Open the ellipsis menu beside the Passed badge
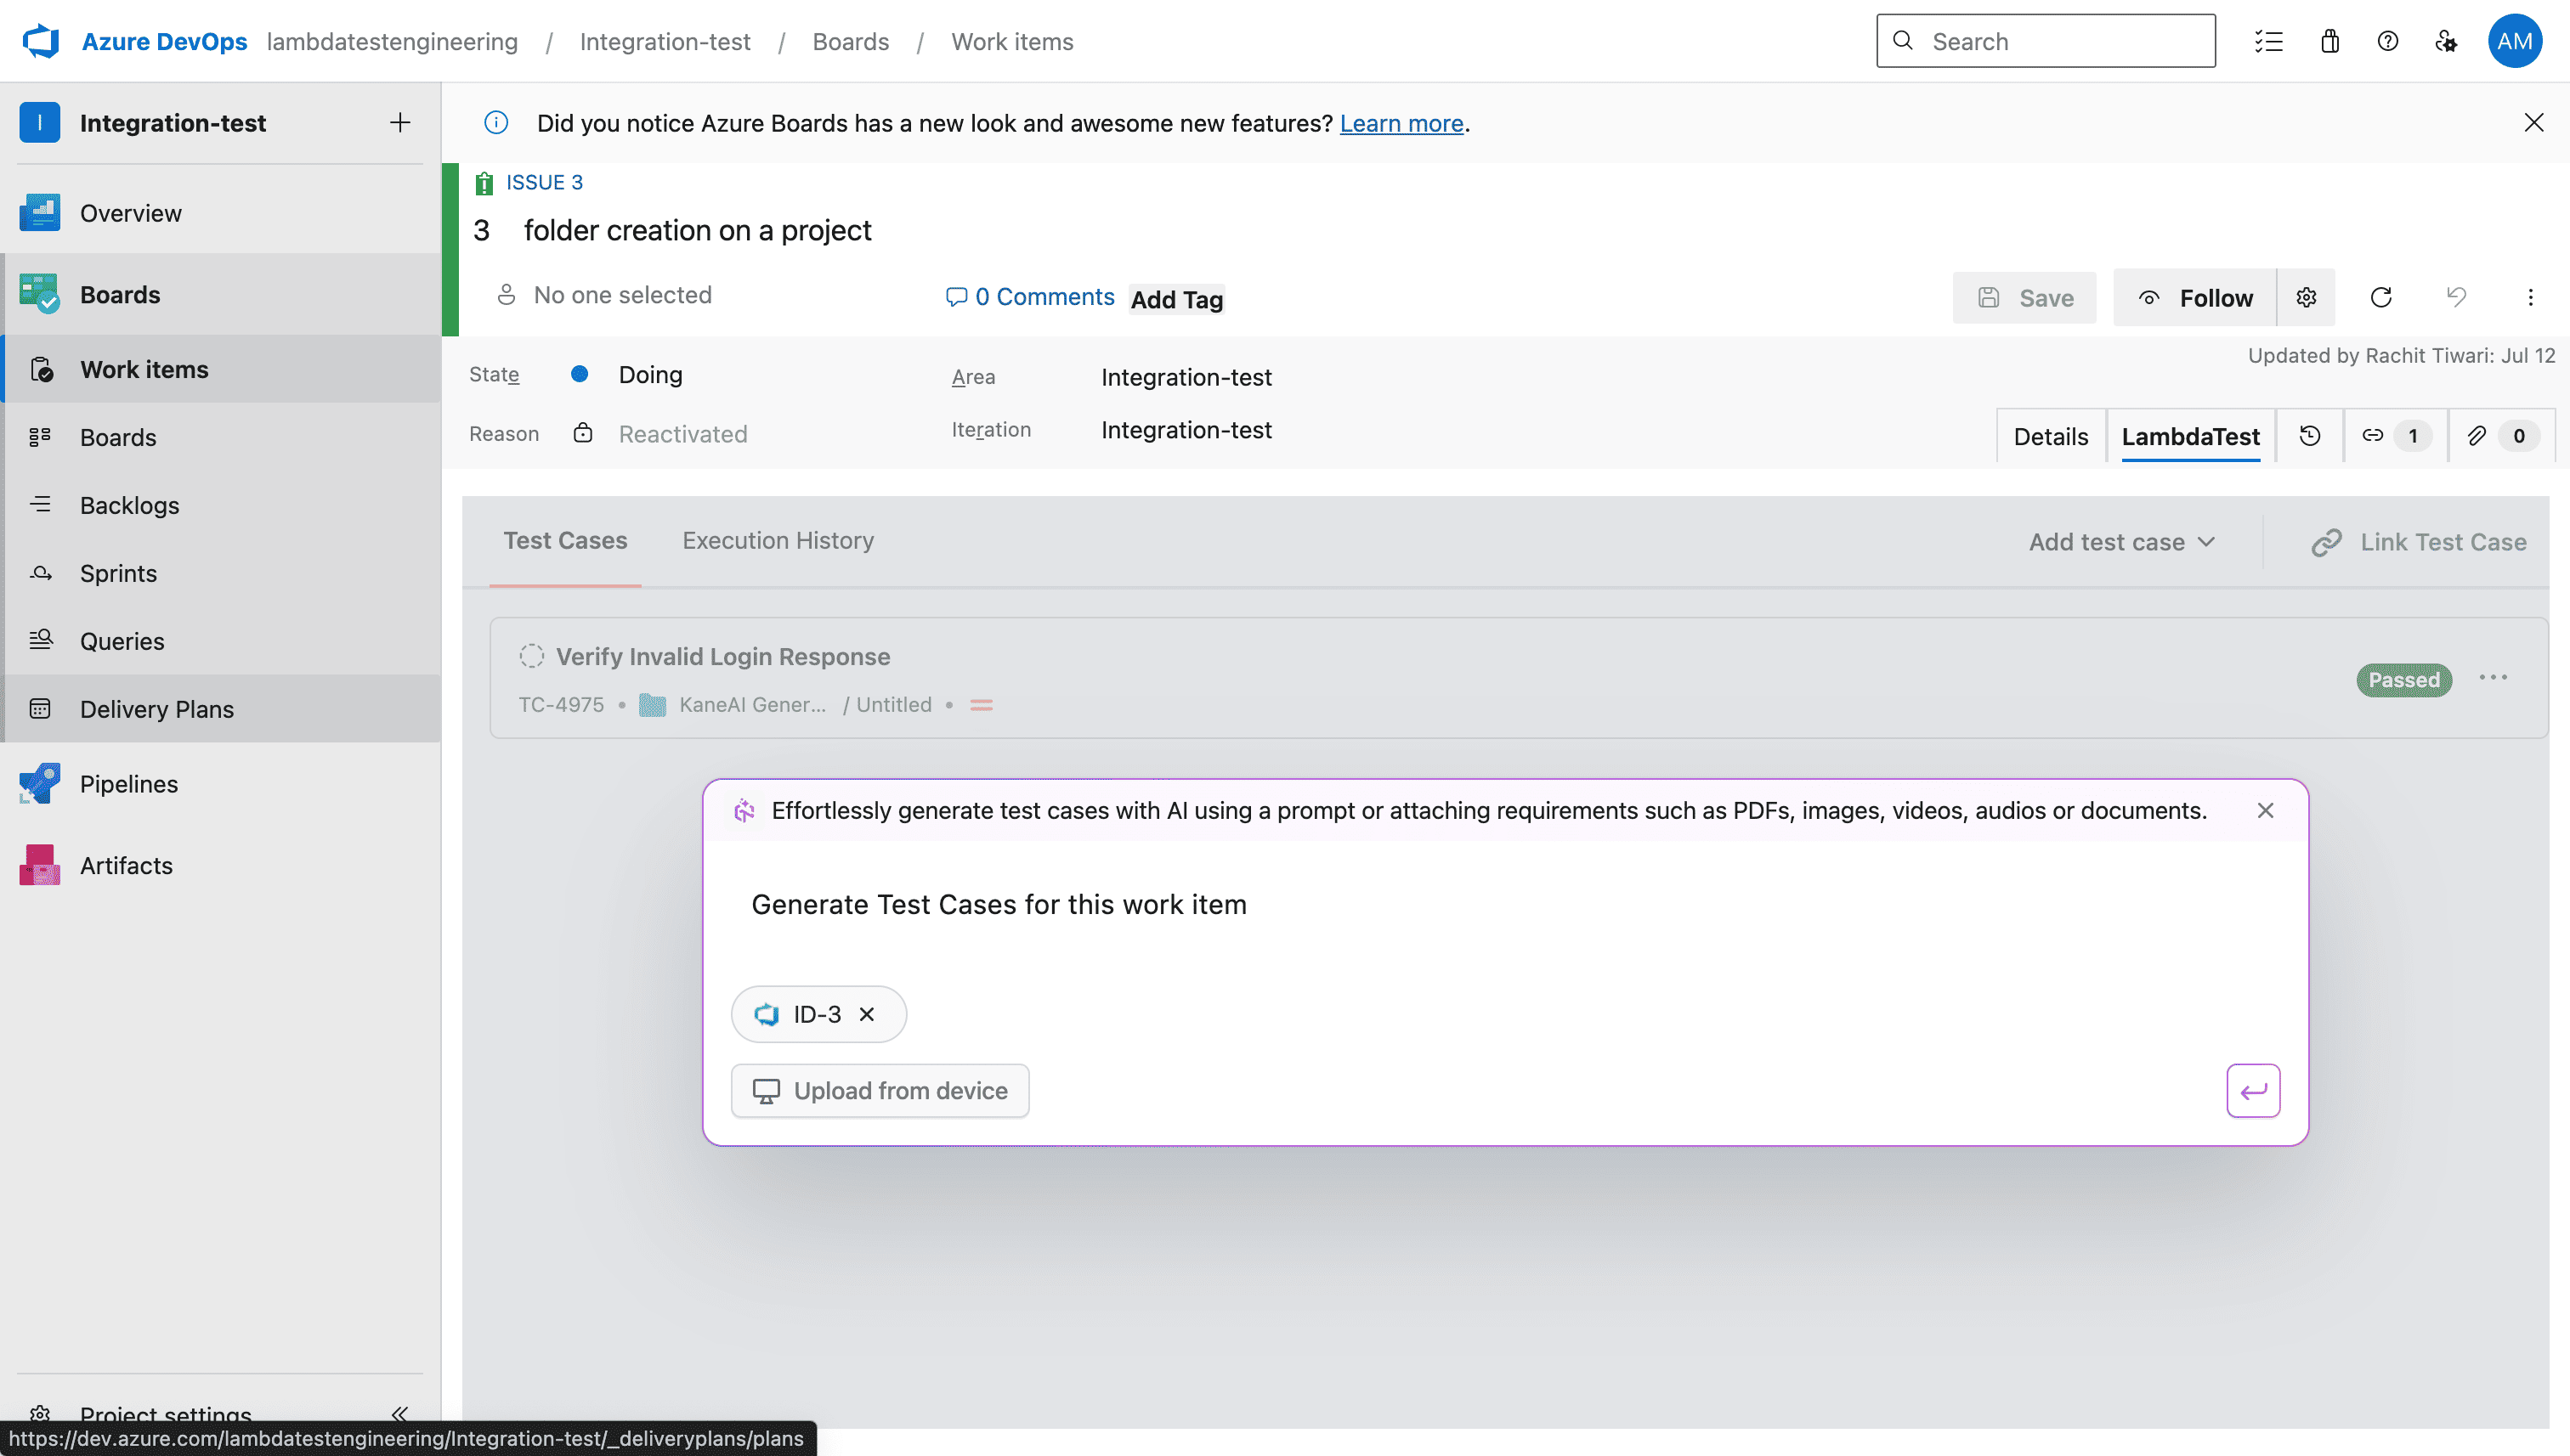This screenshot has width=2570, height=1456. click(x=2494, y=677)
